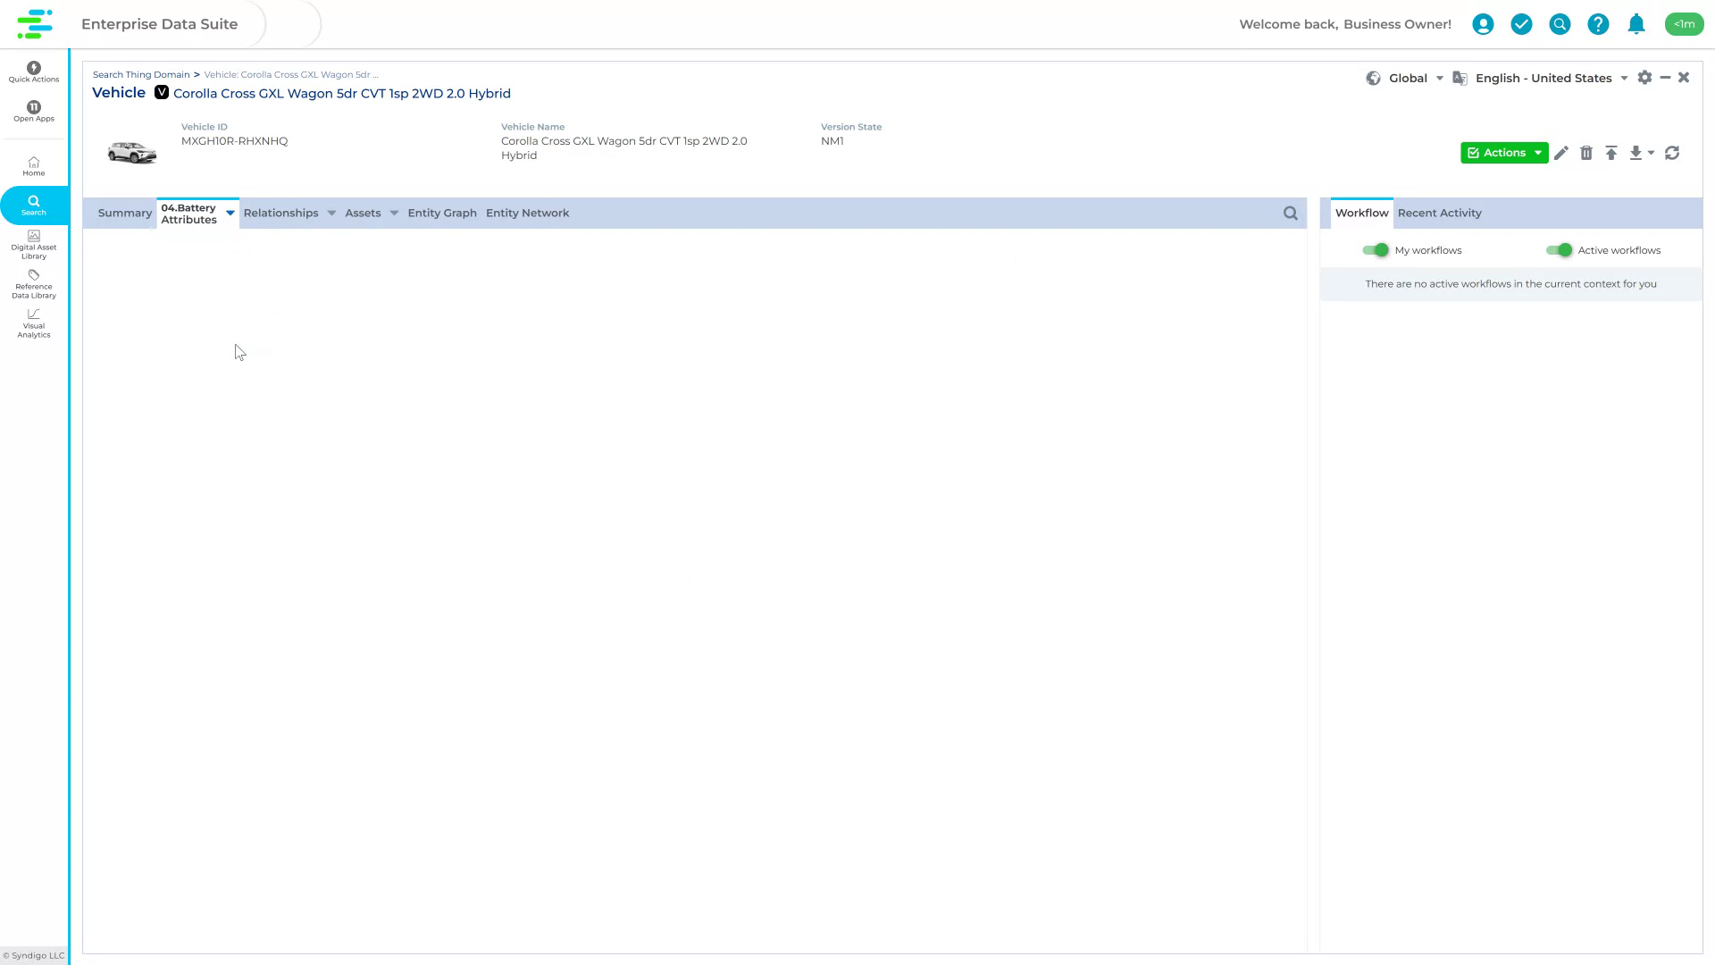
Task: Click the green Actions button
Action: coord(1503,153)
